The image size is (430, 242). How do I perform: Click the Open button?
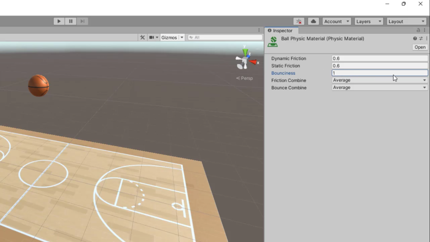[420, 47]
